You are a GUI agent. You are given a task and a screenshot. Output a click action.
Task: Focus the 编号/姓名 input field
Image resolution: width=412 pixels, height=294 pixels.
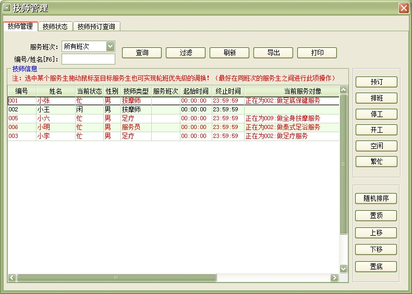(88, 59)
